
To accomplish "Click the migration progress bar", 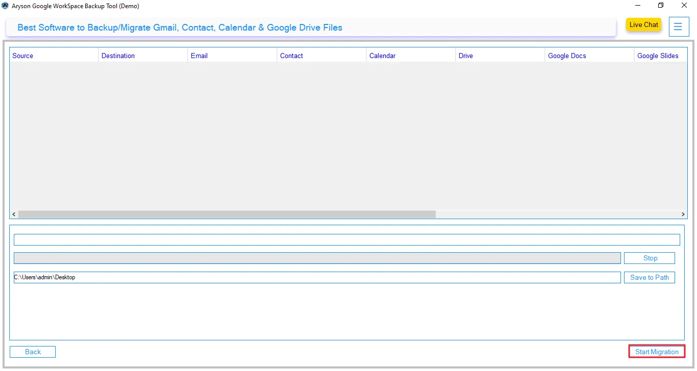I will [x=316, y=258].
